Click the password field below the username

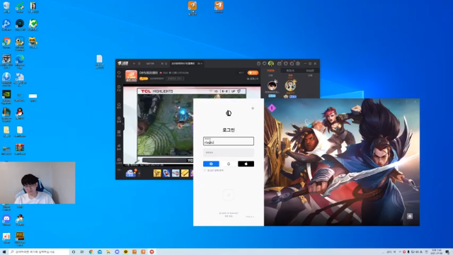point(228,152)
